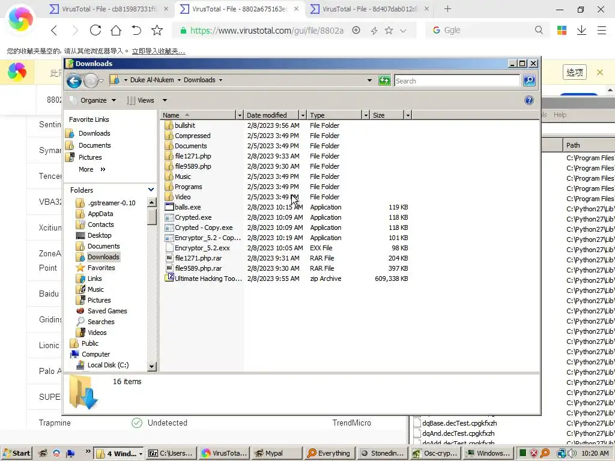Open a new browser tab

[447, 8]
